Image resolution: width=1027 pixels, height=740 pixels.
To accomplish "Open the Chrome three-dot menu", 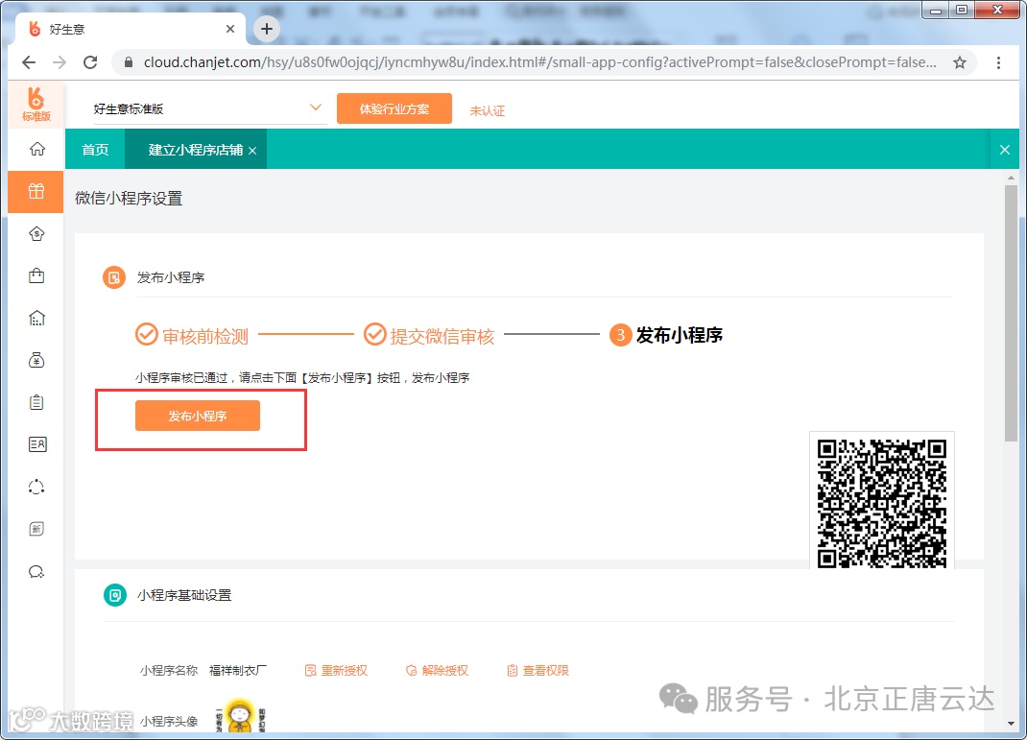I will coord(998,62).
